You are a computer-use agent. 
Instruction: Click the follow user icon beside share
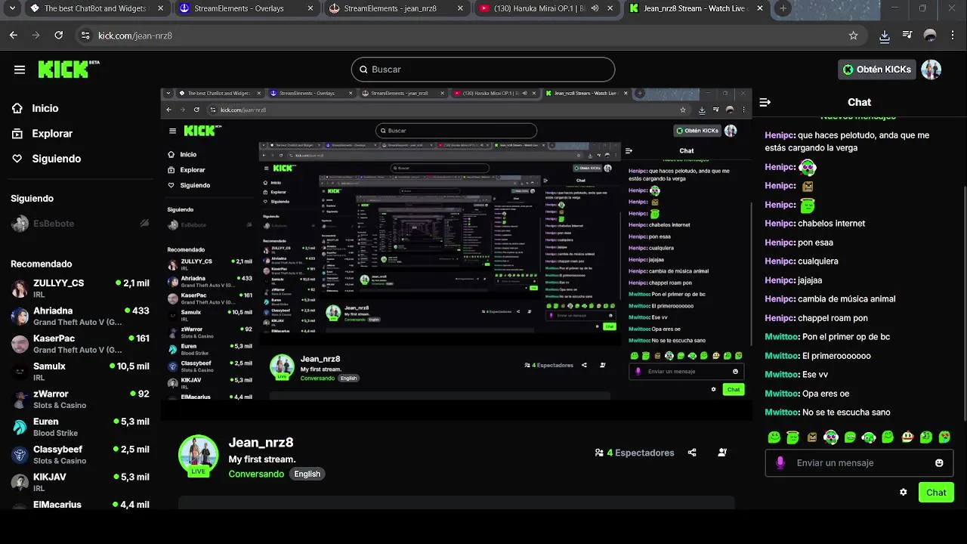coord(722,453)
